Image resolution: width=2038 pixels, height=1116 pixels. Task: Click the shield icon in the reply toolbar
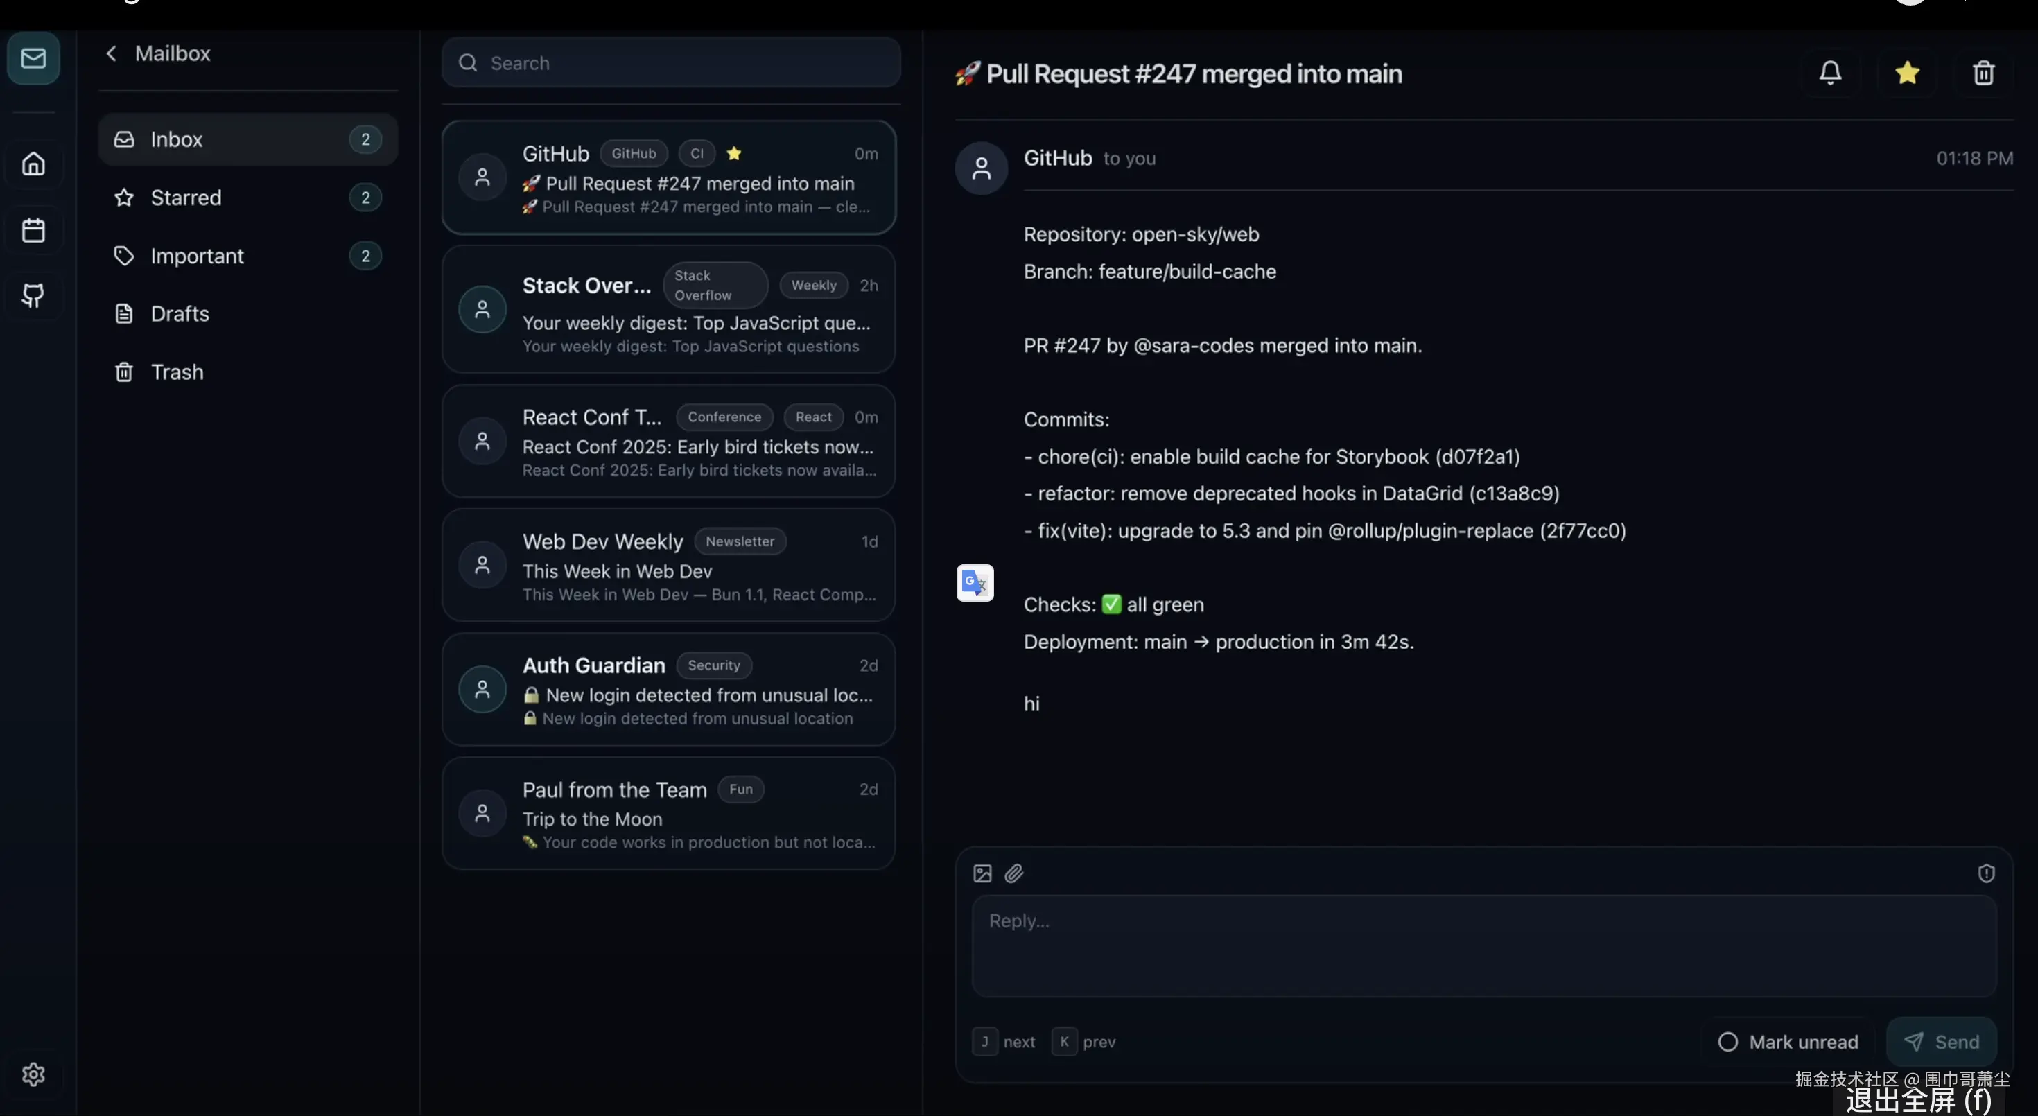point(1986,873)
